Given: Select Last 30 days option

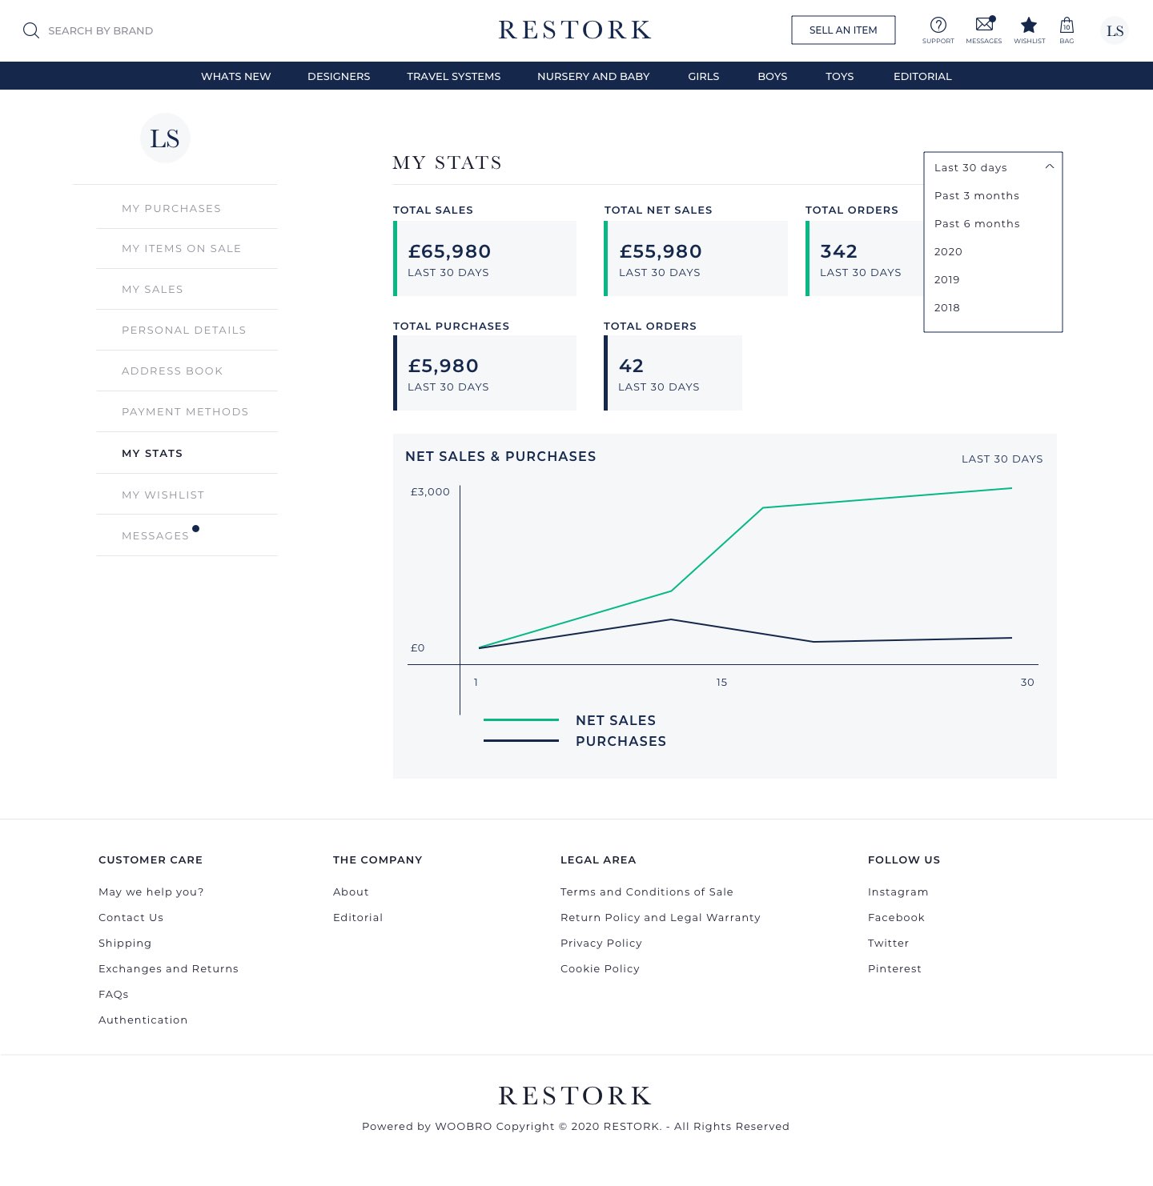Looking at the screenshot, I should point(970,167).
